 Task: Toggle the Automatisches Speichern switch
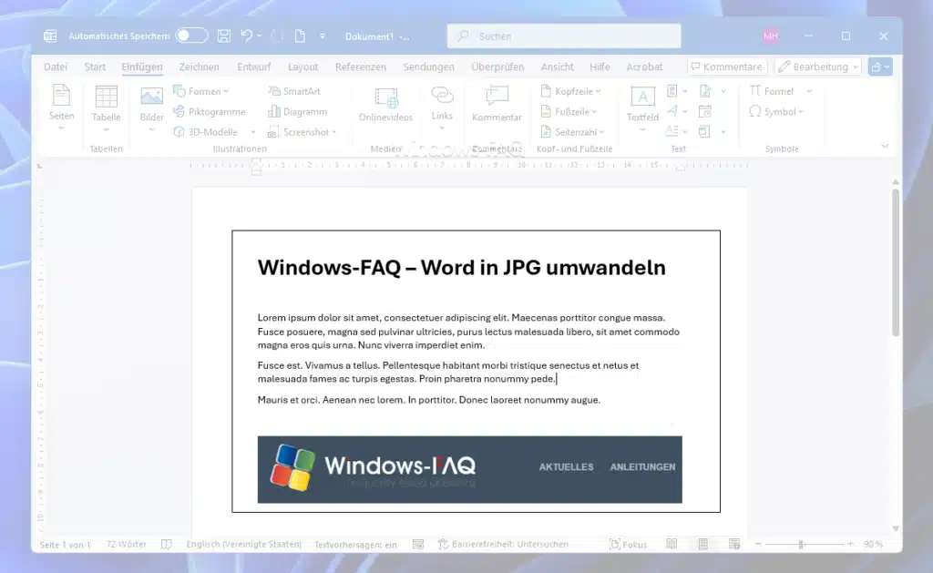pos(191,36)
